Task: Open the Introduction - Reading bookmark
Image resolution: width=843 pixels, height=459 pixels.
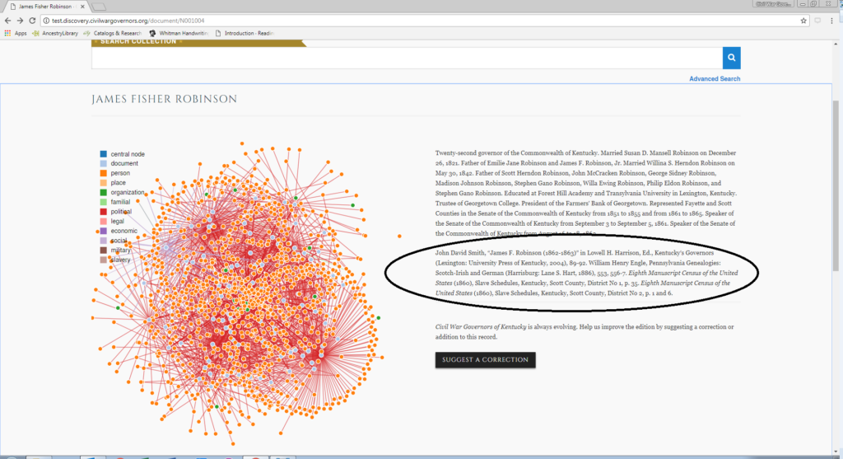Action: [244, 33]
